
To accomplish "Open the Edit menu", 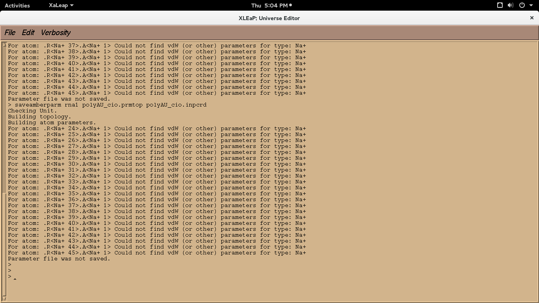I will point(28,33).
